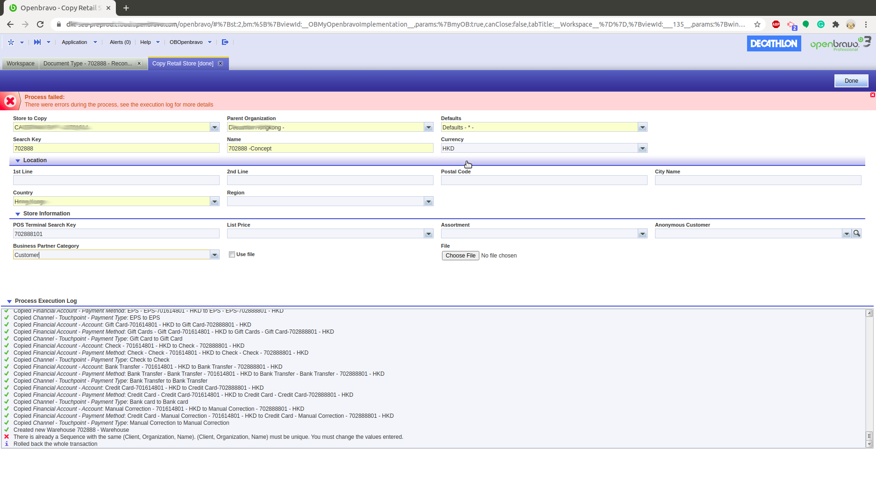The width and height of the screenshot is (876, 479).
Task: Enable the Use file checkbox
Action: tap(232, 254)
